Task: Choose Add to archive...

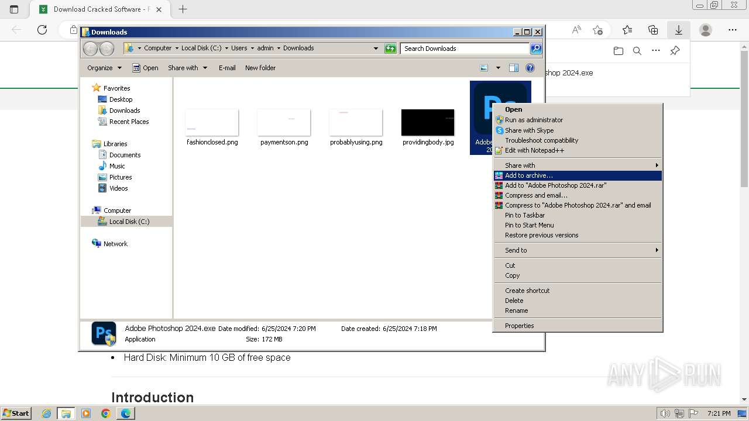Action: [578, 175]
